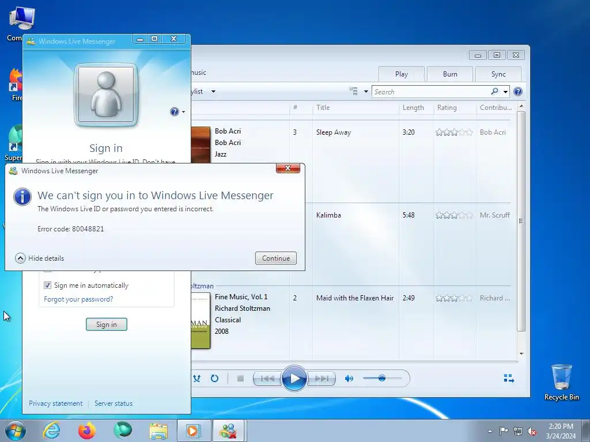
Task: Open the Privacy statement link
Action: tap(56, 403)
